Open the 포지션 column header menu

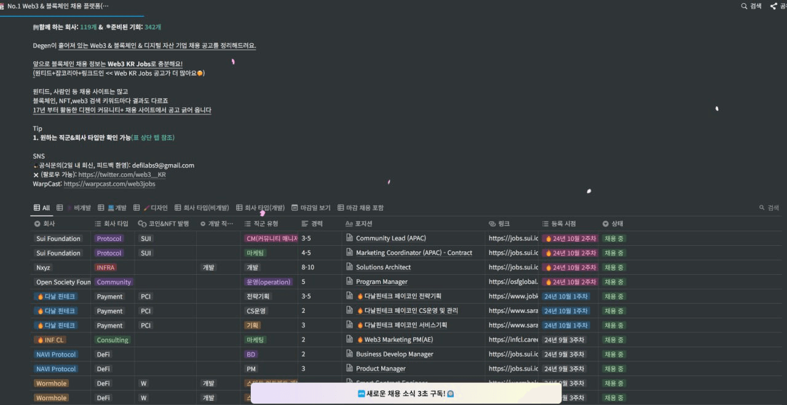pyautogui.click(x=413, y=224)
